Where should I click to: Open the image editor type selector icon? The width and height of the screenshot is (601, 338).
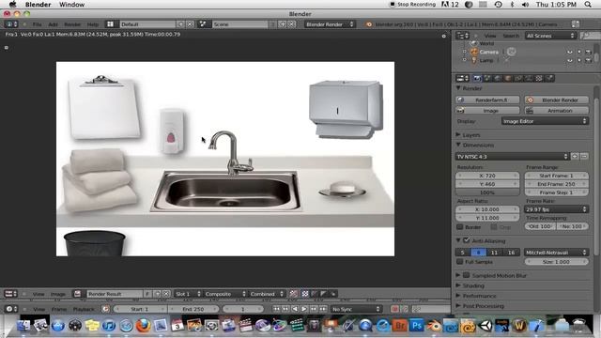[x=10, y=294]
